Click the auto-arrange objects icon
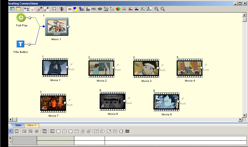 [x=62, y=9]
